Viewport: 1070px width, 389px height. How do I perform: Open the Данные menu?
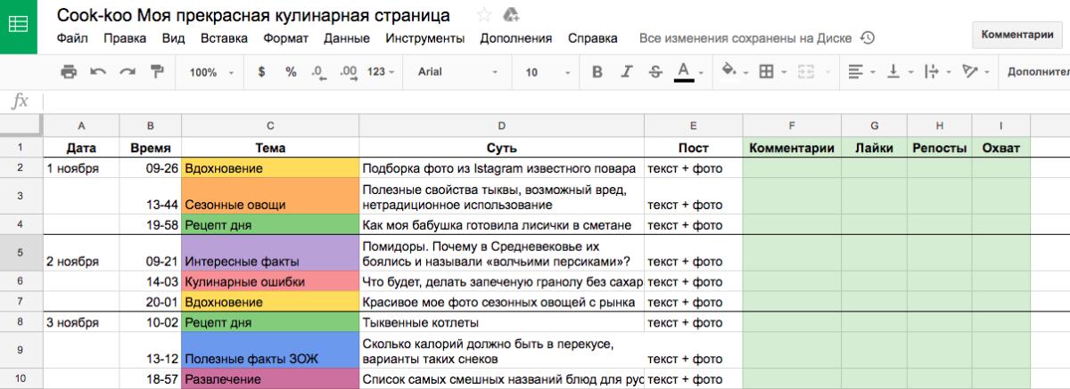(x=347, y=38)
